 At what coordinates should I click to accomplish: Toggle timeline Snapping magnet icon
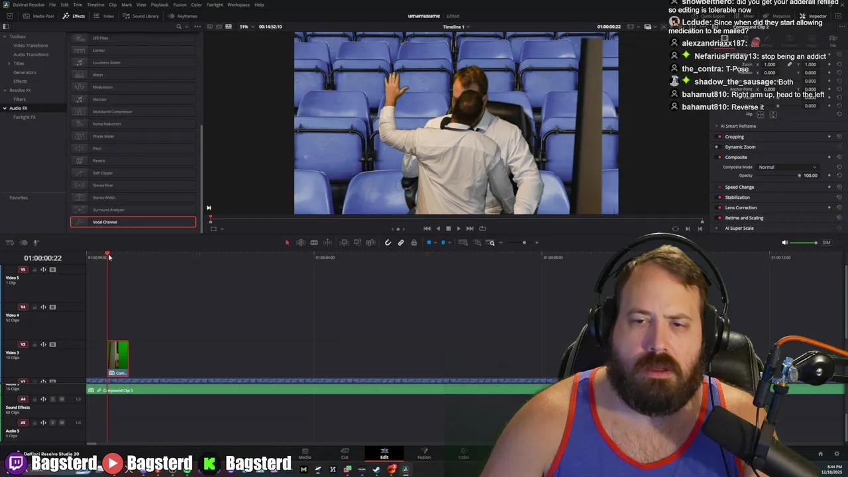tap(388, 242)
